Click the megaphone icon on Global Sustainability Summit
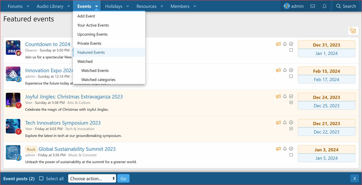This screenshot has height=185, width=362. tap(278, 149)
